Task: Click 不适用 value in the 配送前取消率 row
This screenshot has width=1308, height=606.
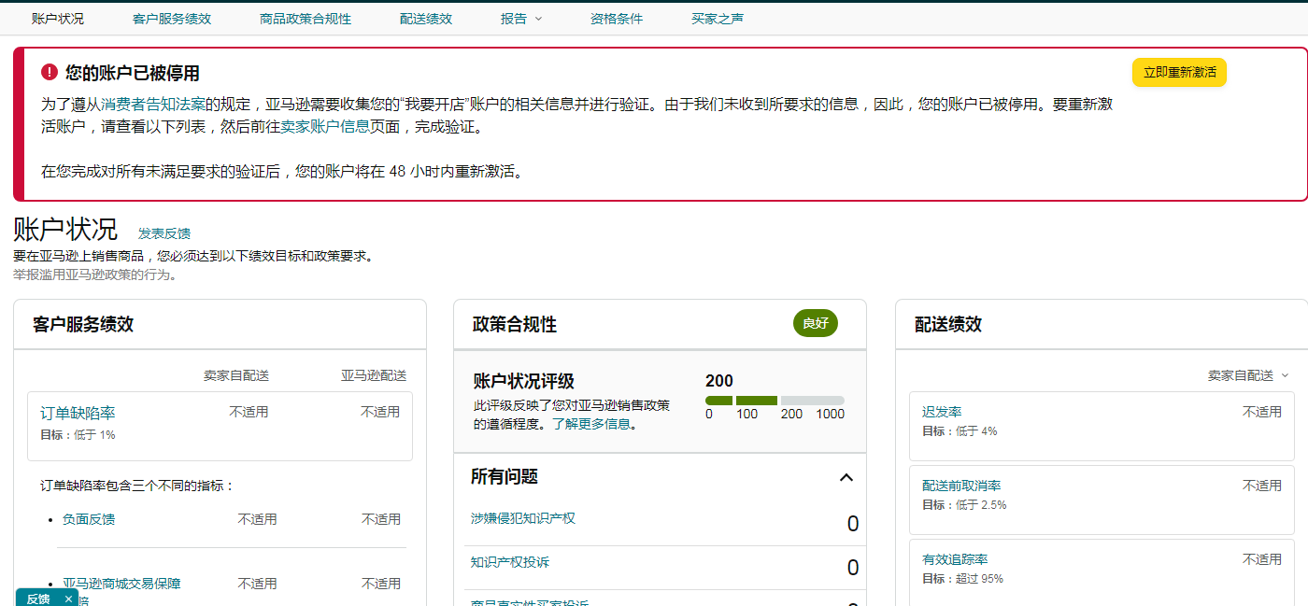Action: click(1262, 486)
